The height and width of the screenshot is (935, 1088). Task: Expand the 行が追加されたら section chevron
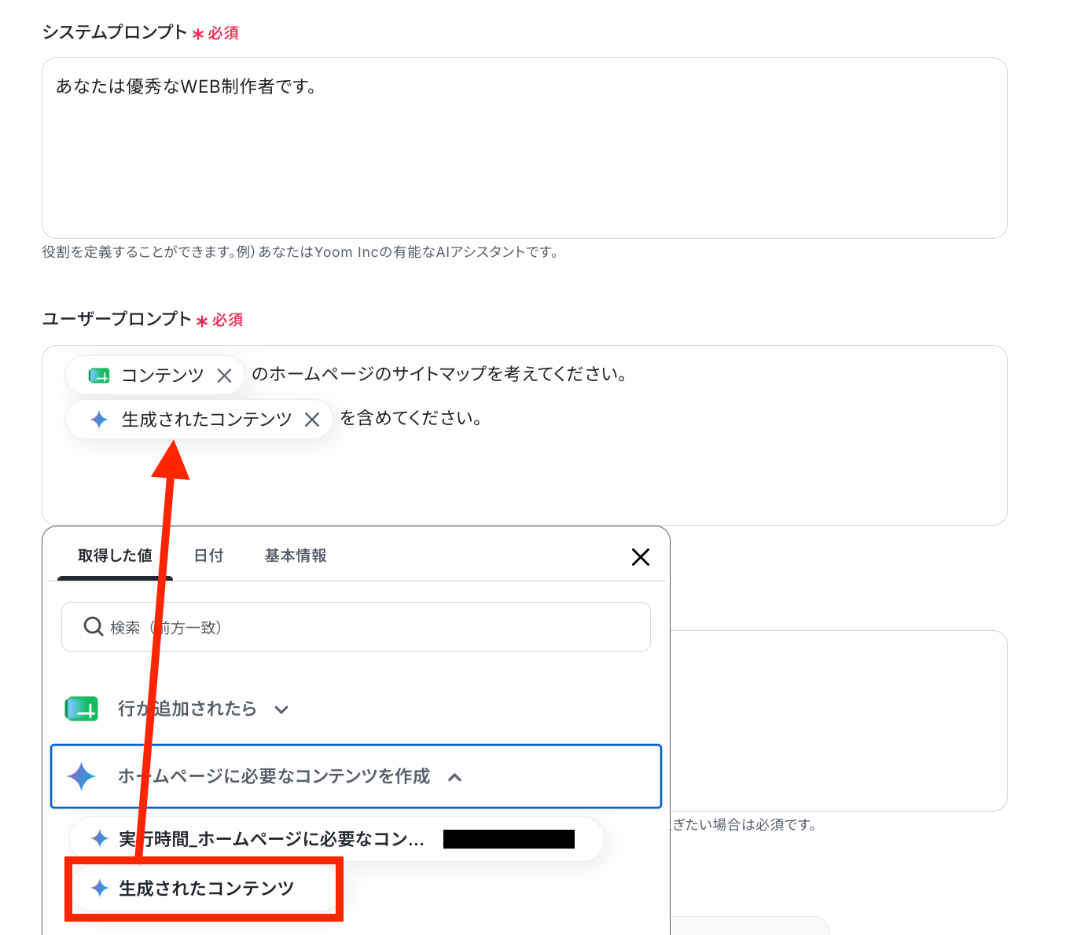pyautogui.click(x=281, y=709)
